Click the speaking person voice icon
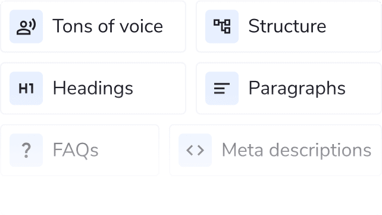 pos(26,27)
